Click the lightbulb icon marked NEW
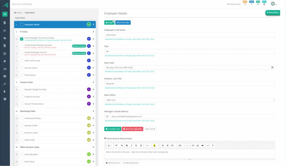Image resolution: width=286 pixels, height=166 pixels. [x=252, y=4]
